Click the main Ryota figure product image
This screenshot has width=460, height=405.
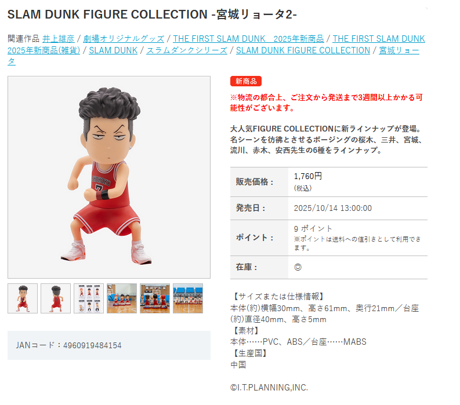109,177
